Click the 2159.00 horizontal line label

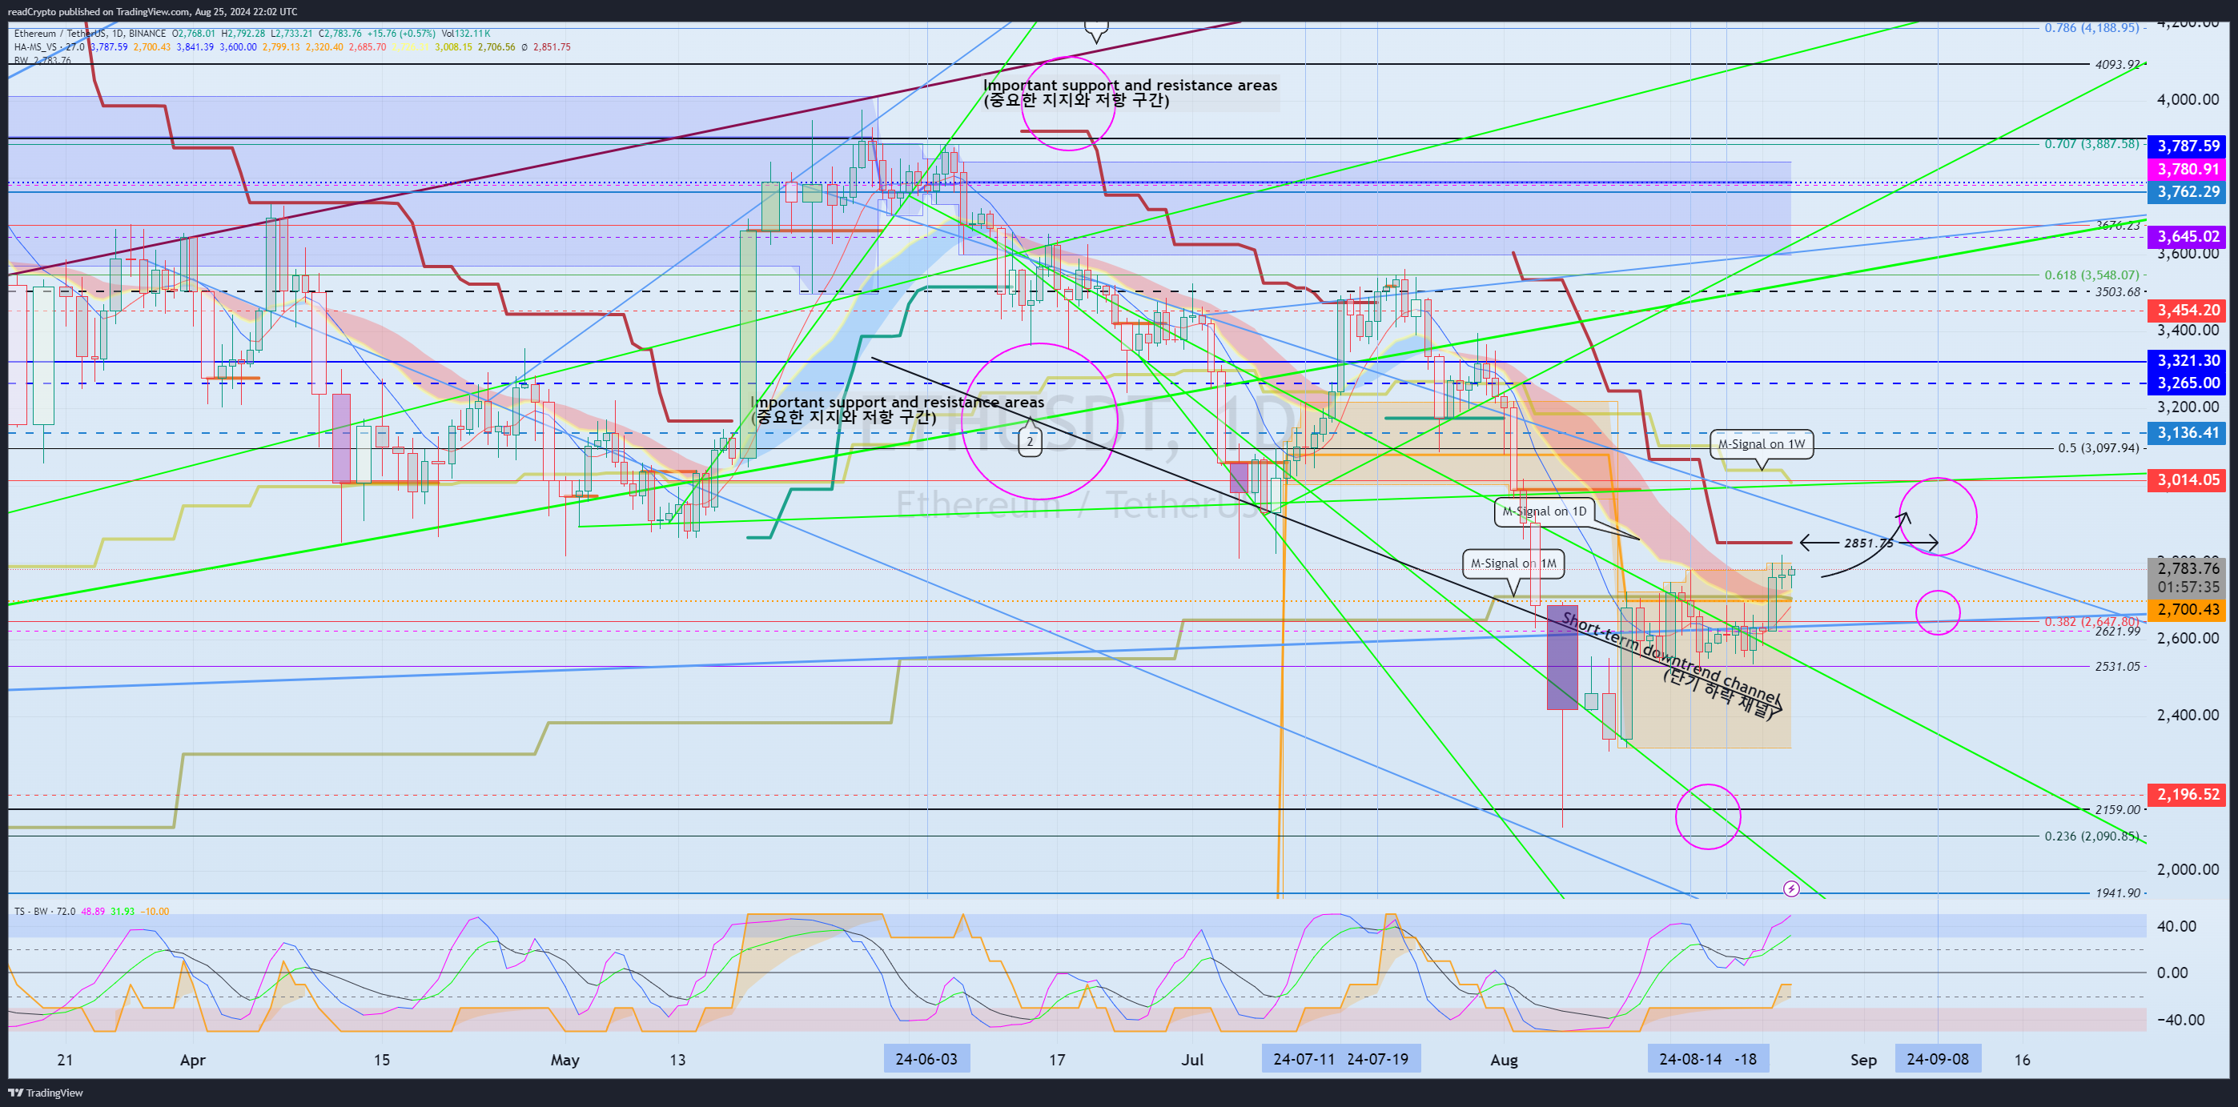point(2117,809)
